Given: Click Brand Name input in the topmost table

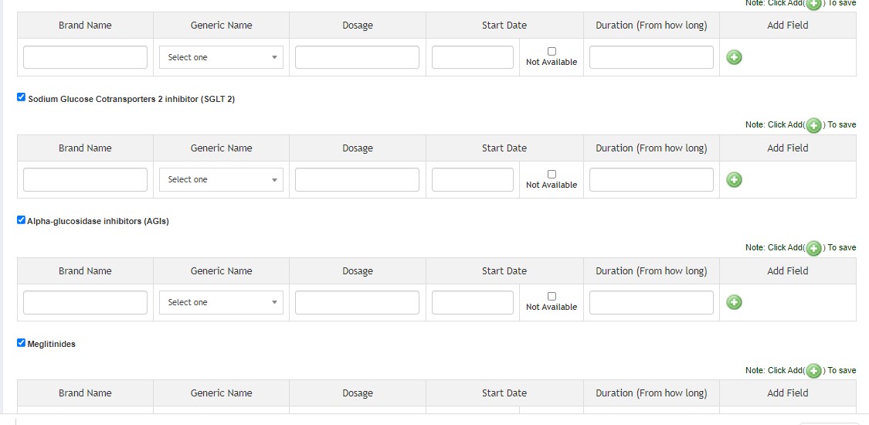Looking at the screenshot, I should [x=85, y=57].
